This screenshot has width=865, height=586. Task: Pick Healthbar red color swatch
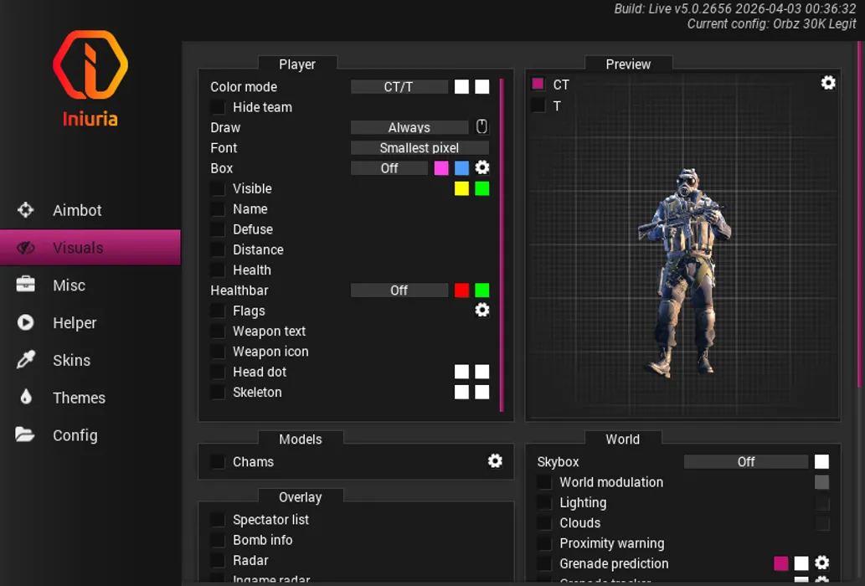461,290
